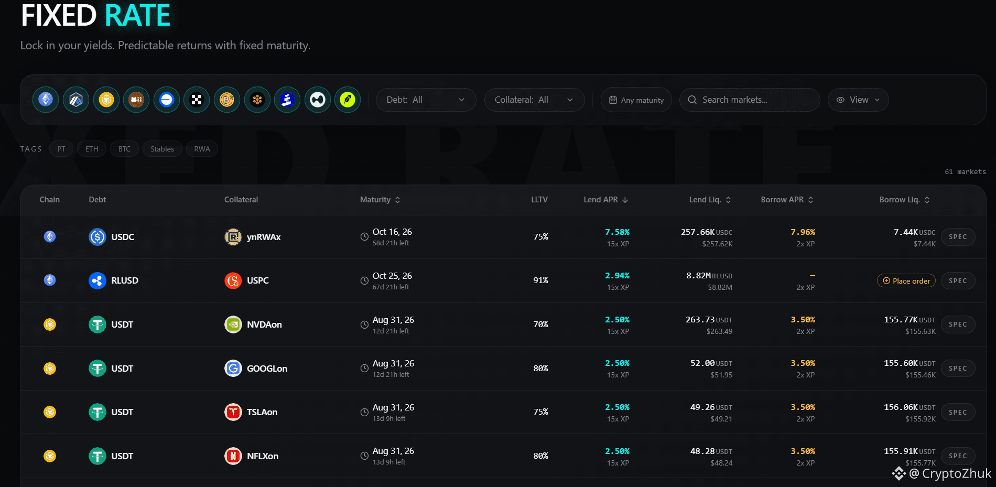Toggle the B² Network chain filter
996x487 pixels.
(x=227, y=100)
